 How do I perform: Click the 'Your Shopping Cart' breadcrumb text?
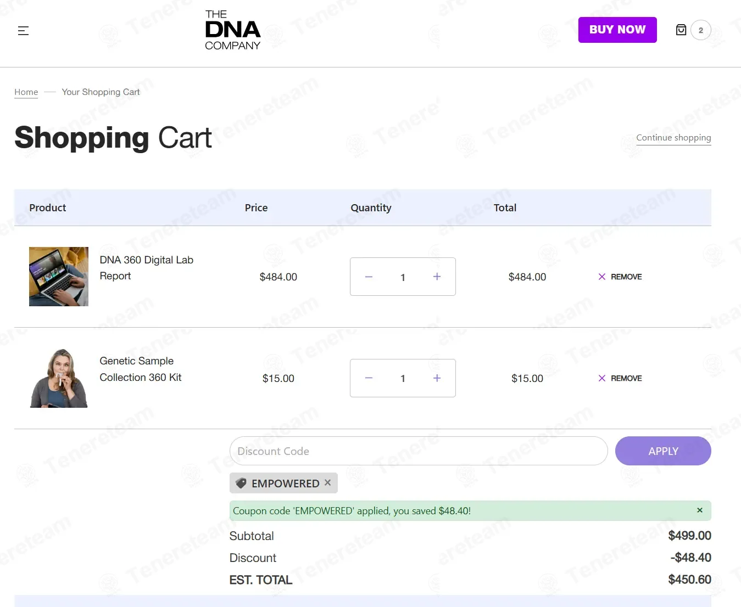coord(101,92)
